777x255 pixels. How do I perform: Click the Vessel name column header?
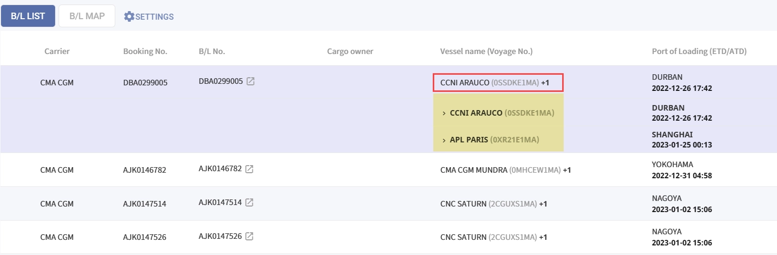tap(486, 52)
